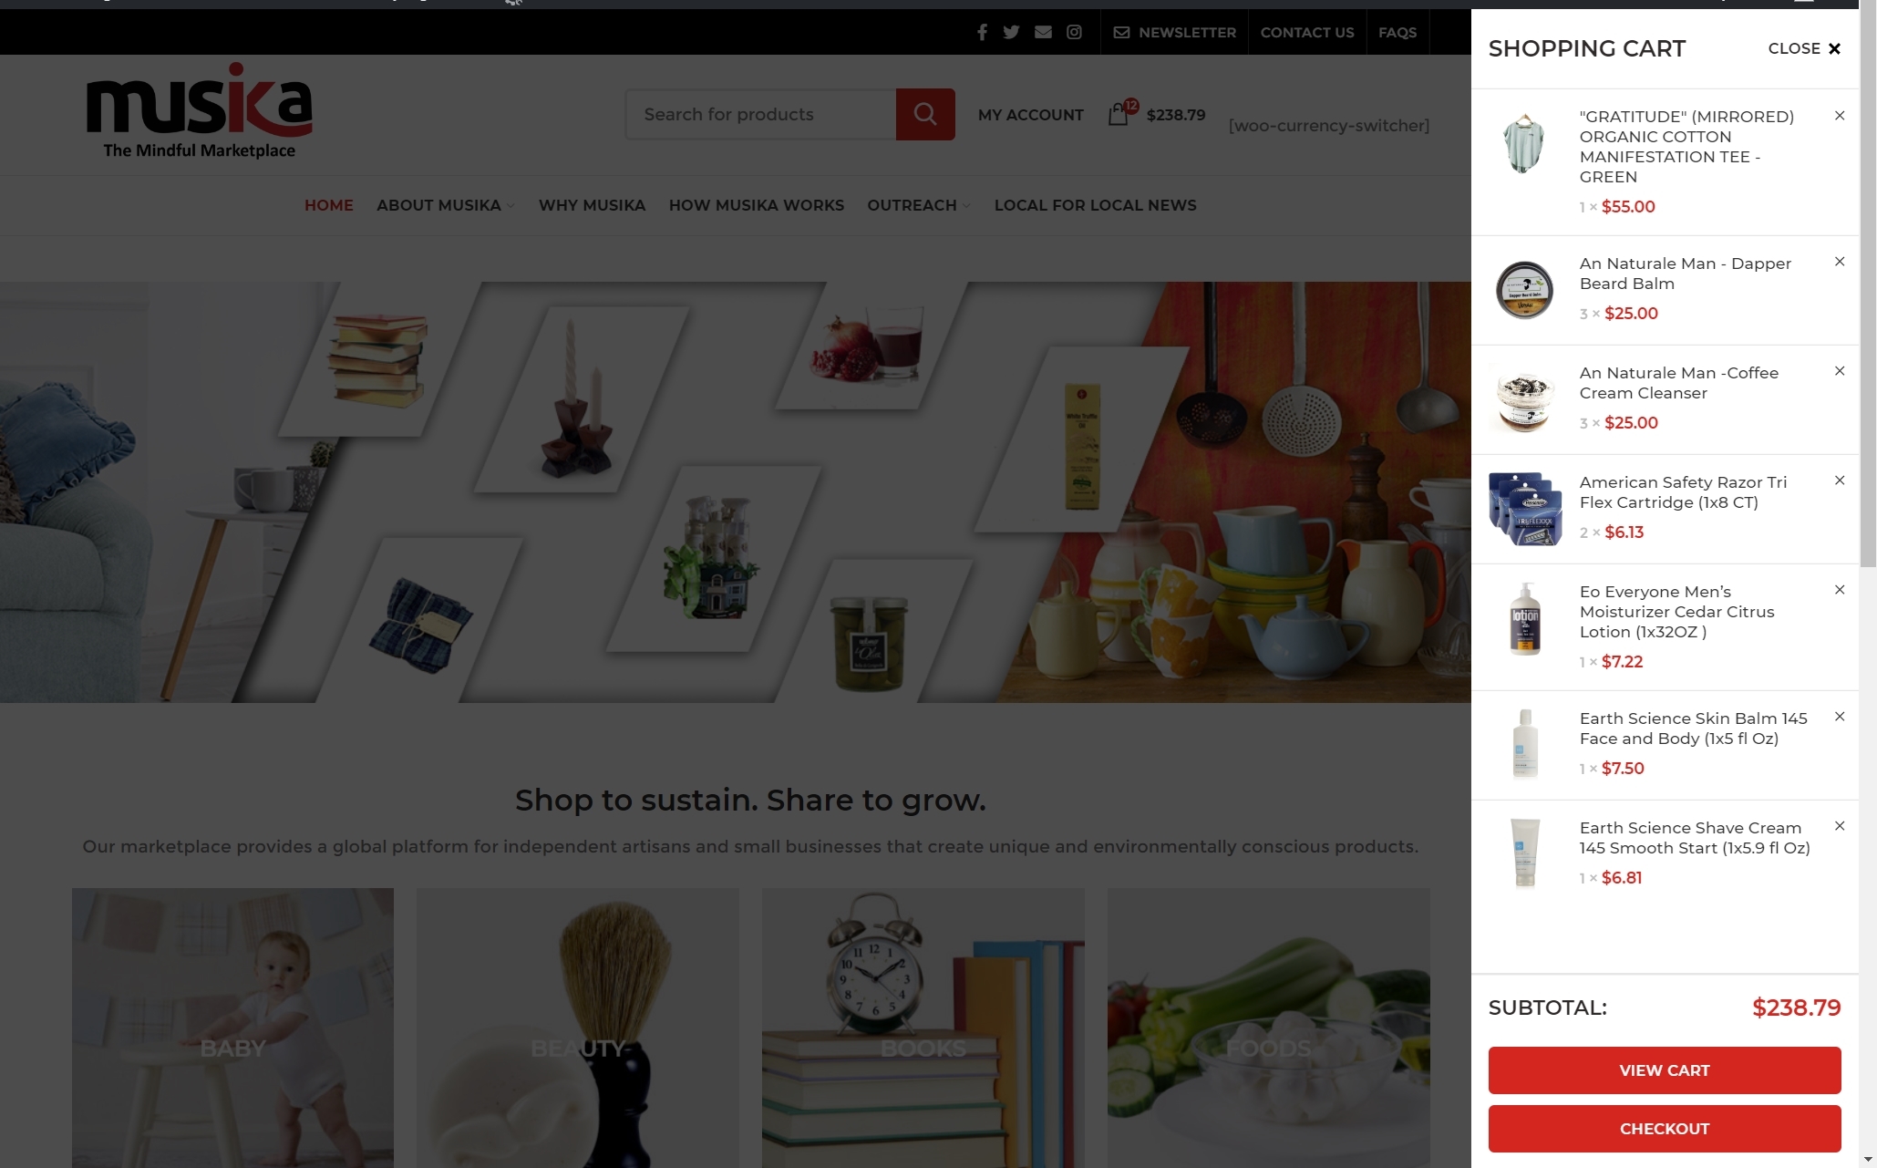Close the shopping cart panel
1877x1168 pixels.
coord(1804,48)
